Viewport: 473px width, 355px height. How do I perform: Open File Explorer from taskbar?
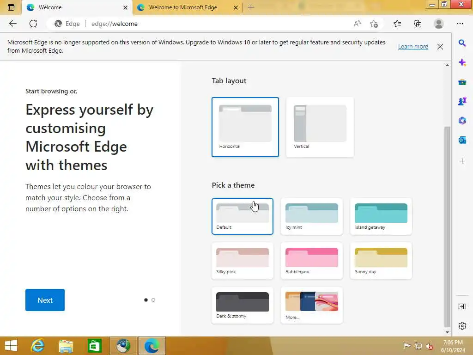(x=66, y=346)
